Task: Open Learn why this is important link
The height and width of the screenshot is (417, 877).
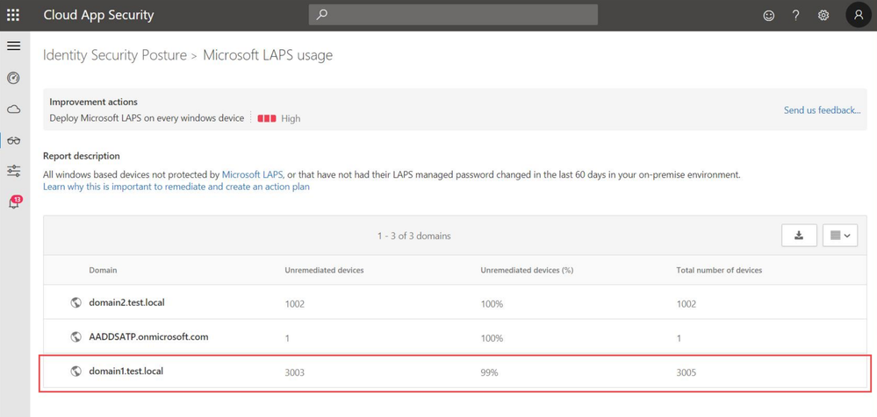Action: point(176,187)
